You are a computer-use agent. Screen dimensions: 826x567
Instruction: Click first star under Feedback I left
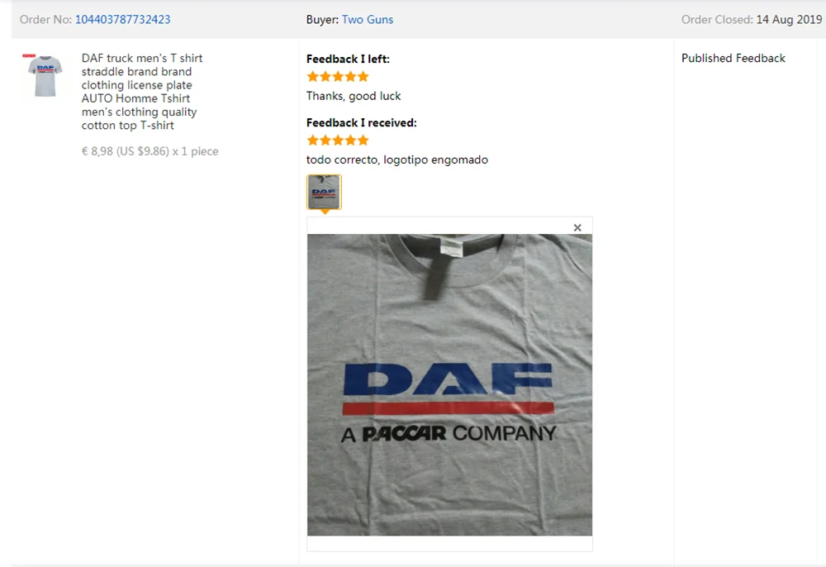click(x=312, y=76)
